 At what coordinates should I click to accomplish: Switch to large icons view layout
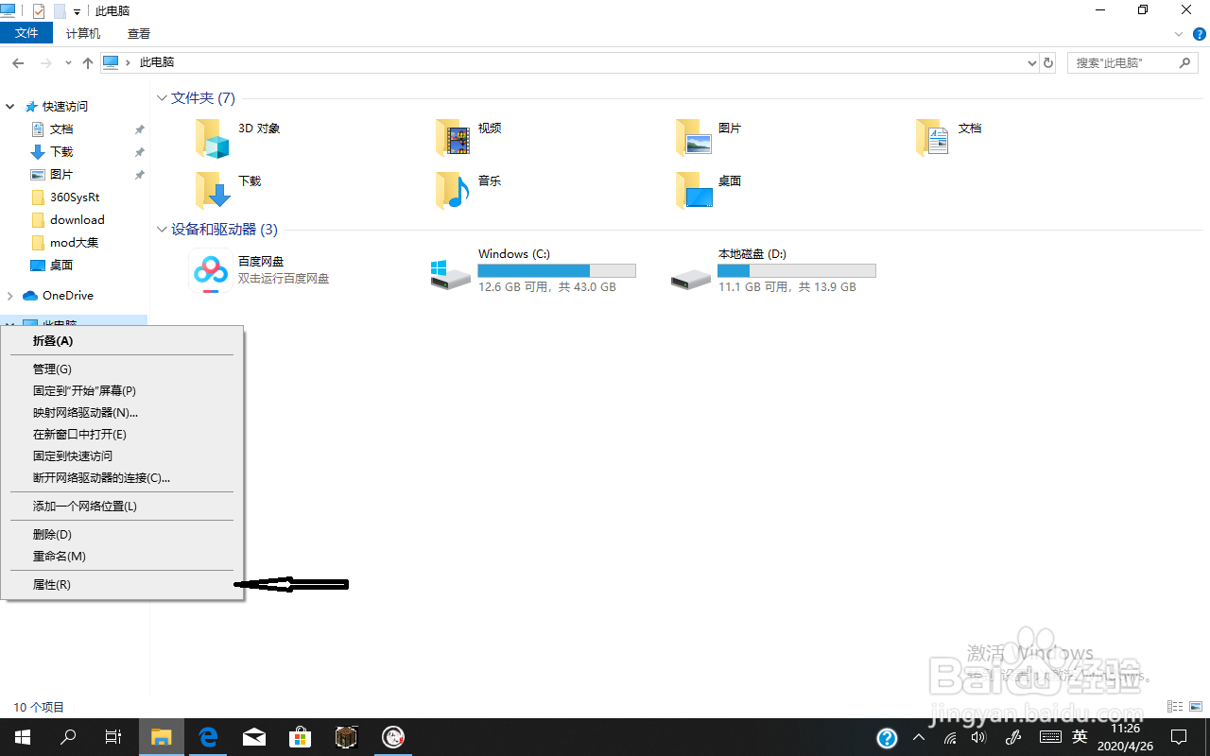coord(1197,707)
